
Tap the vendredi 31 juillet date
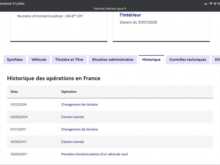point(12,4)
